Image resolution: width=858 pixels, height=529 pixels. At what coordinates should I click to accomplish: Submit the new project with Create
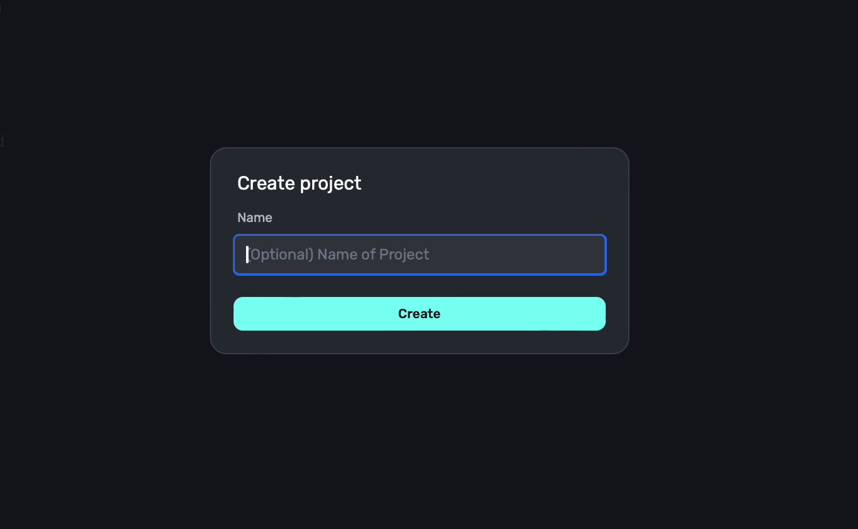click(419, 314)
